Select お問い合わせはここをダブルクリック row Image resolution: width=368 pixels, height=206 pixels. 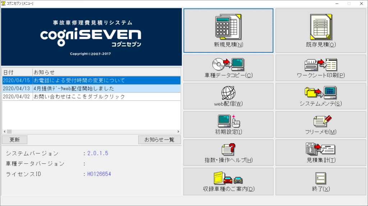point(92,96)
